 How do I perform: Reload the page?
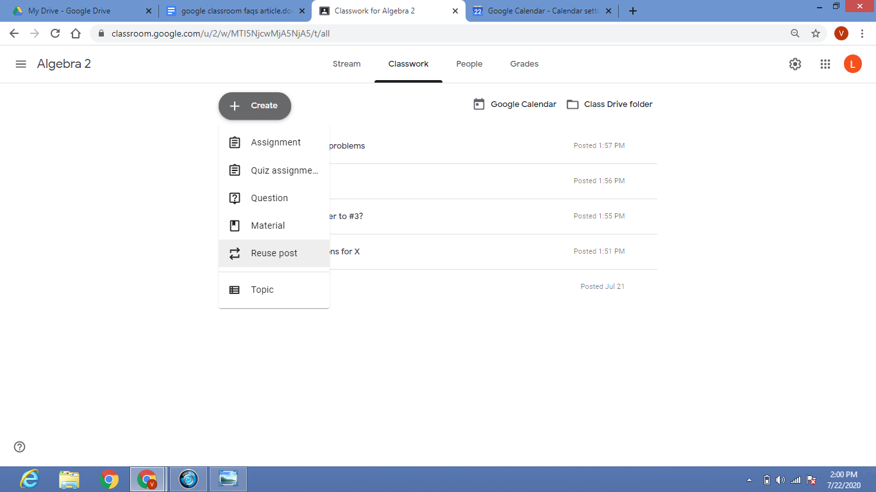coord(55,33)
